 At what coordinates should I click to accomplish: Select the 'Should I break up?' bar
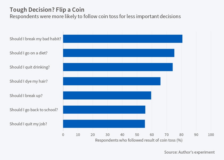(x=107, y=95)
